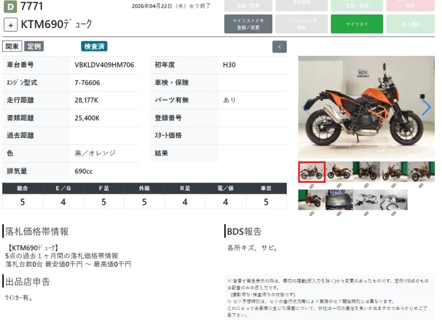442x332 pixels.
Task: Click the greyed 予約削除 button
Action: [x=302, y=6]
